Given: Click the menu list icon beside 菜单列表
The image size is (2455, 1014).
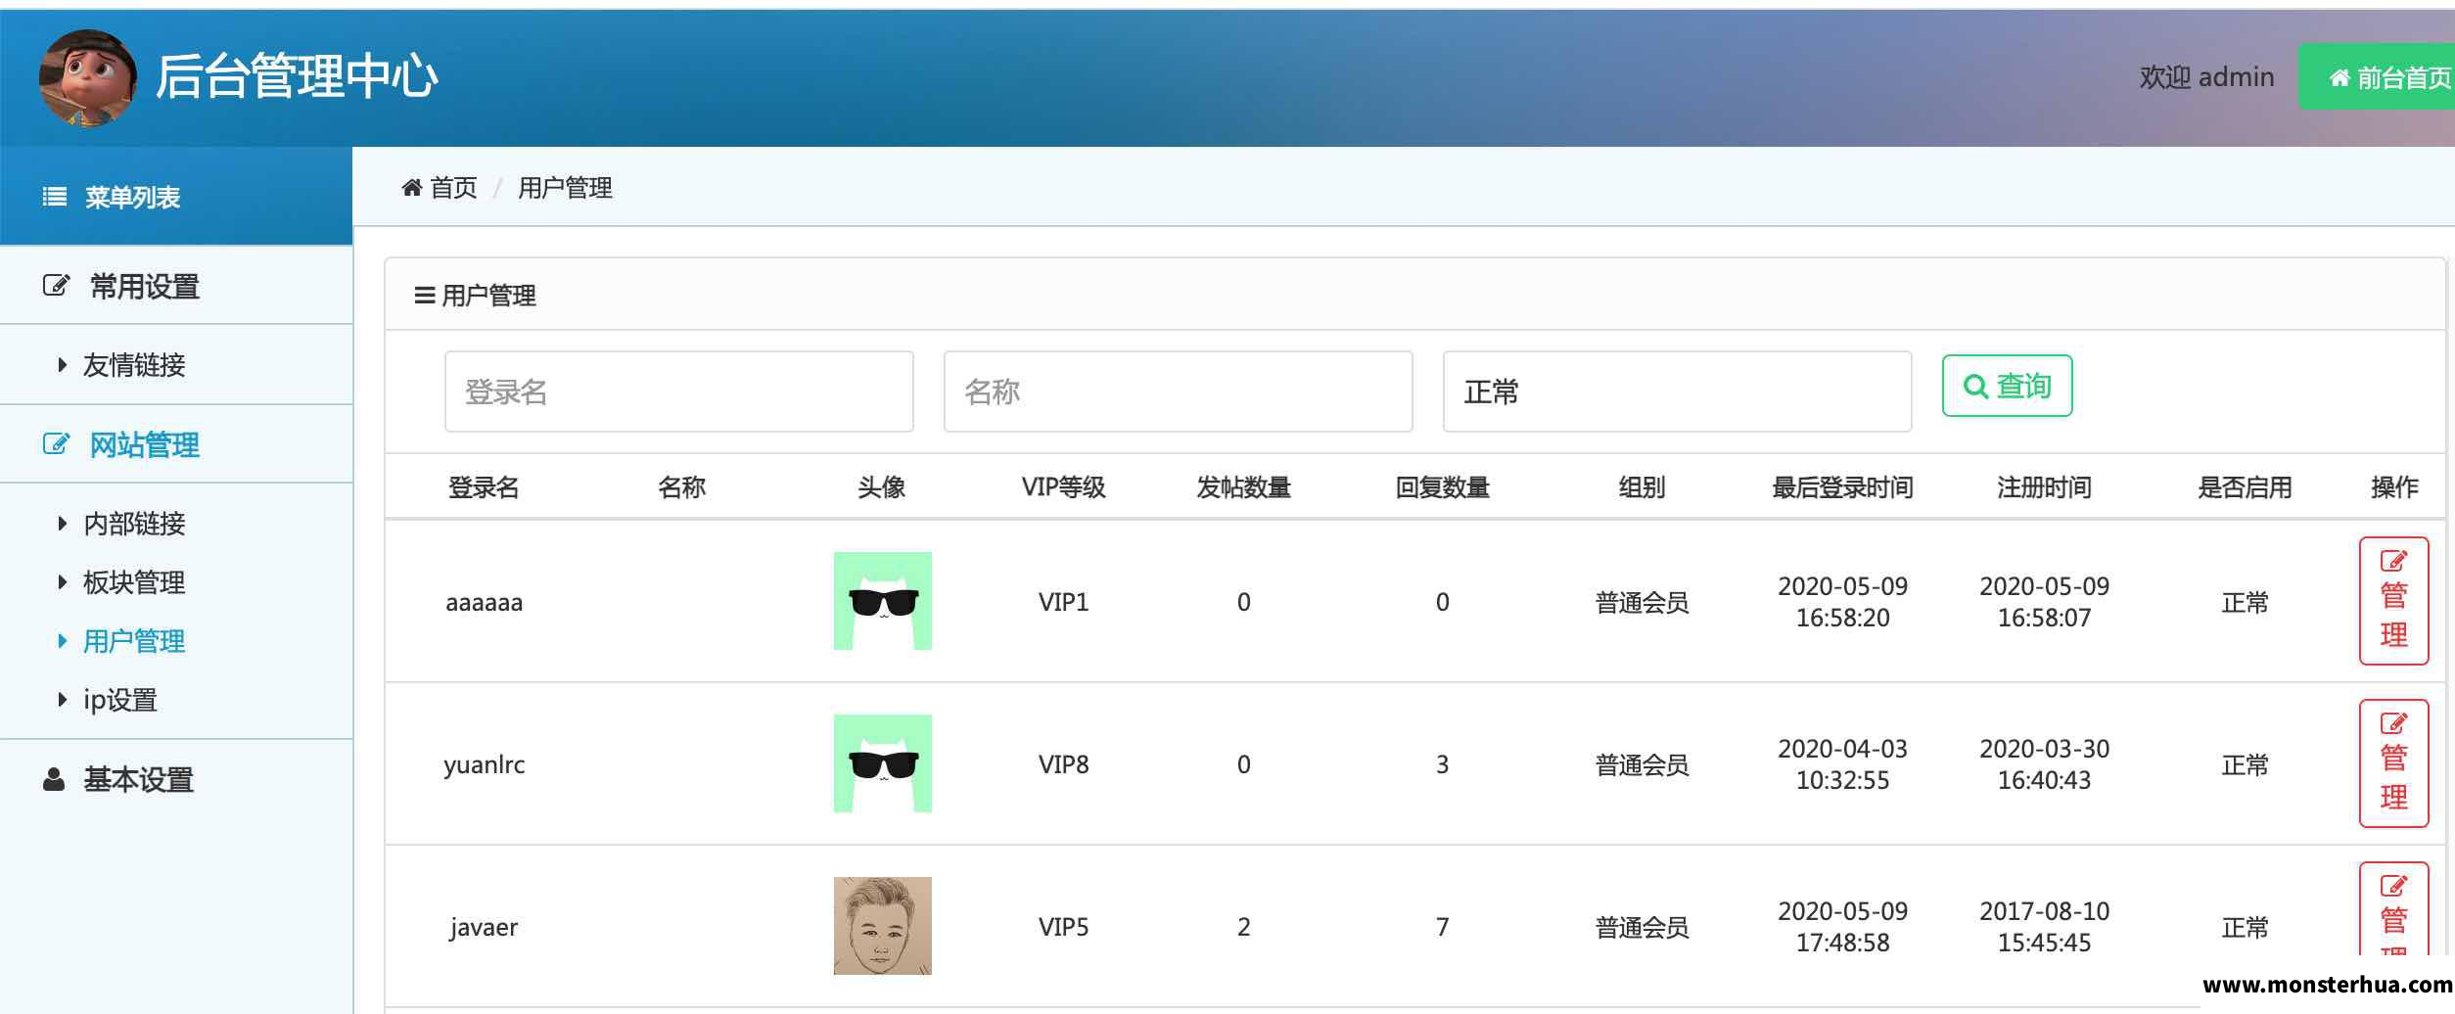Looking at the screenshot, I should tap(55, 197).
